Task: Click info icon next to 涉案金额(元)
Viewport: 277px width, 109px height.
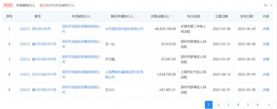Action: (x=172, y=16)
